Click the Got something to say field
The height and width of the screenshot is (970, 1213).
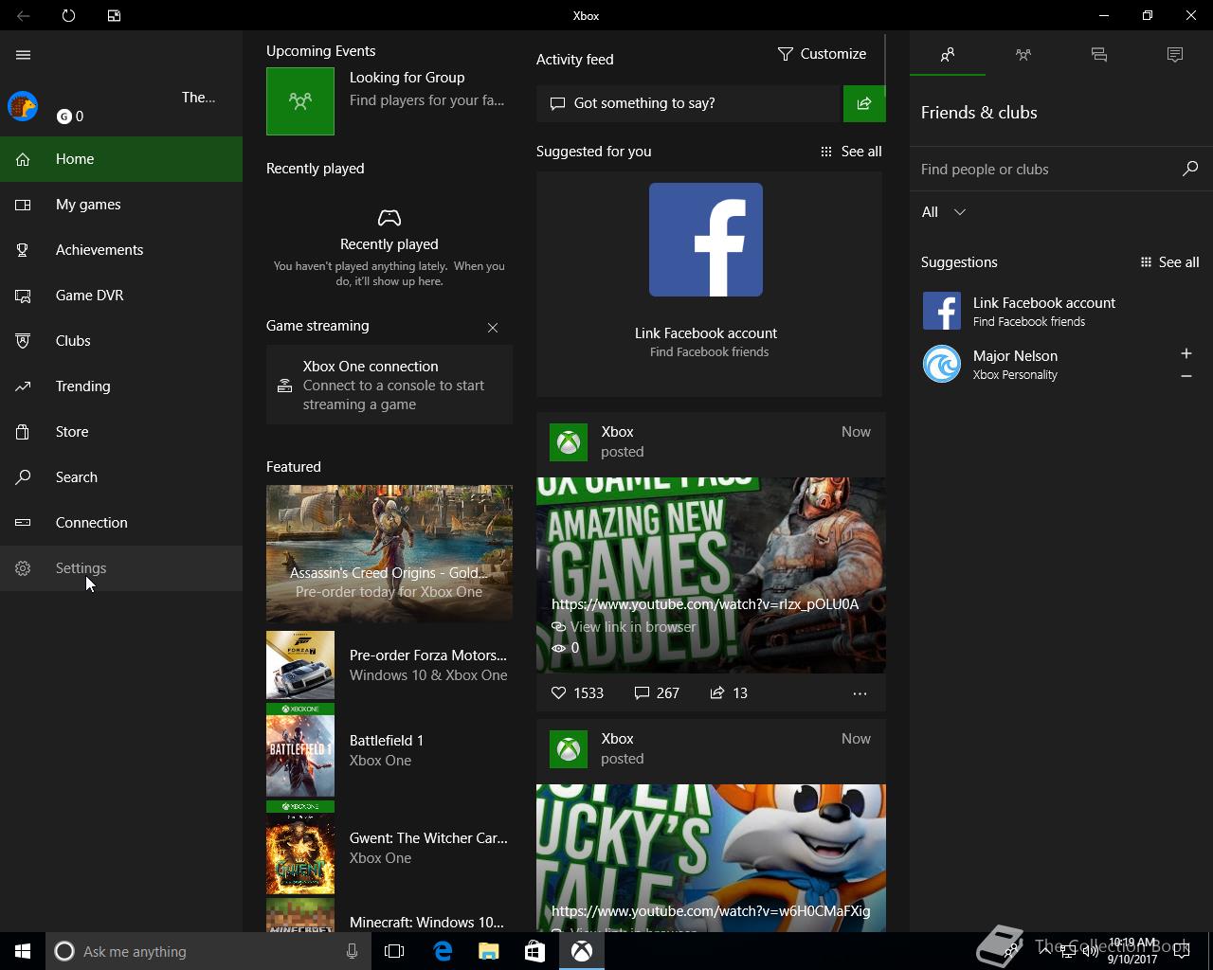tap(689, 103)
